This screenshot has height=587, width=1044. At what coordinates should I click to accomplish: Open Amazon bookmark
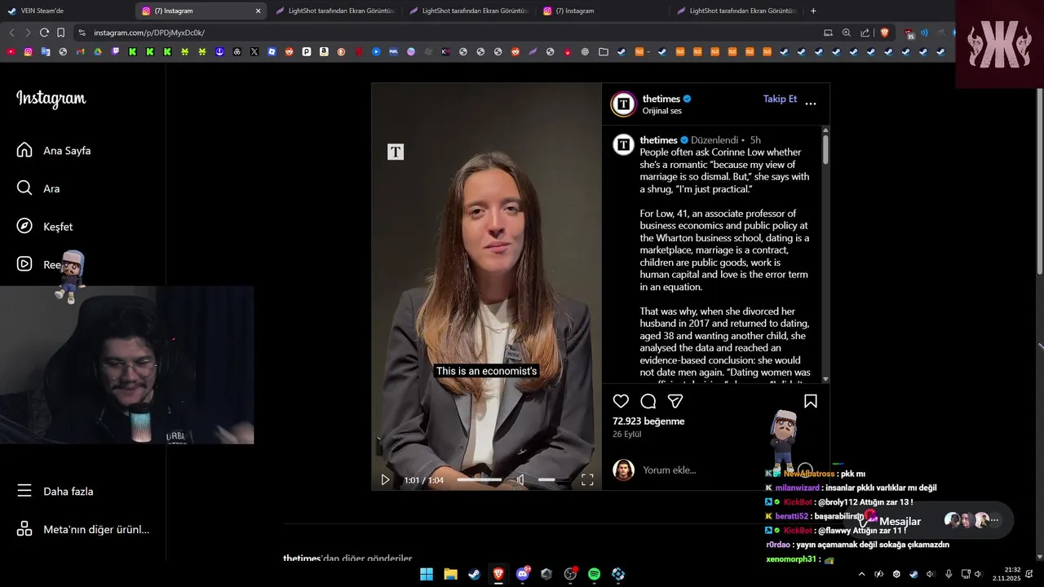pos(324,51)
